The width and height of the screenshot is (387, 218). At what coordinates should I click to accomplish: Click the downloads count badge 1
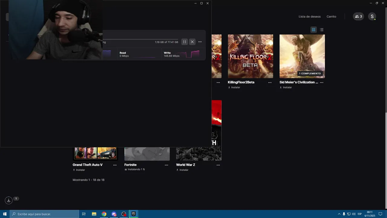pyautogui.click(x=16, y=199)
